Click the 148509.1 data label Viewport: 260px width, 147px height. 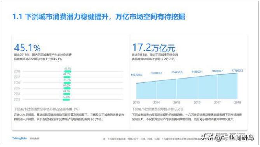click(x=197, y=72)
